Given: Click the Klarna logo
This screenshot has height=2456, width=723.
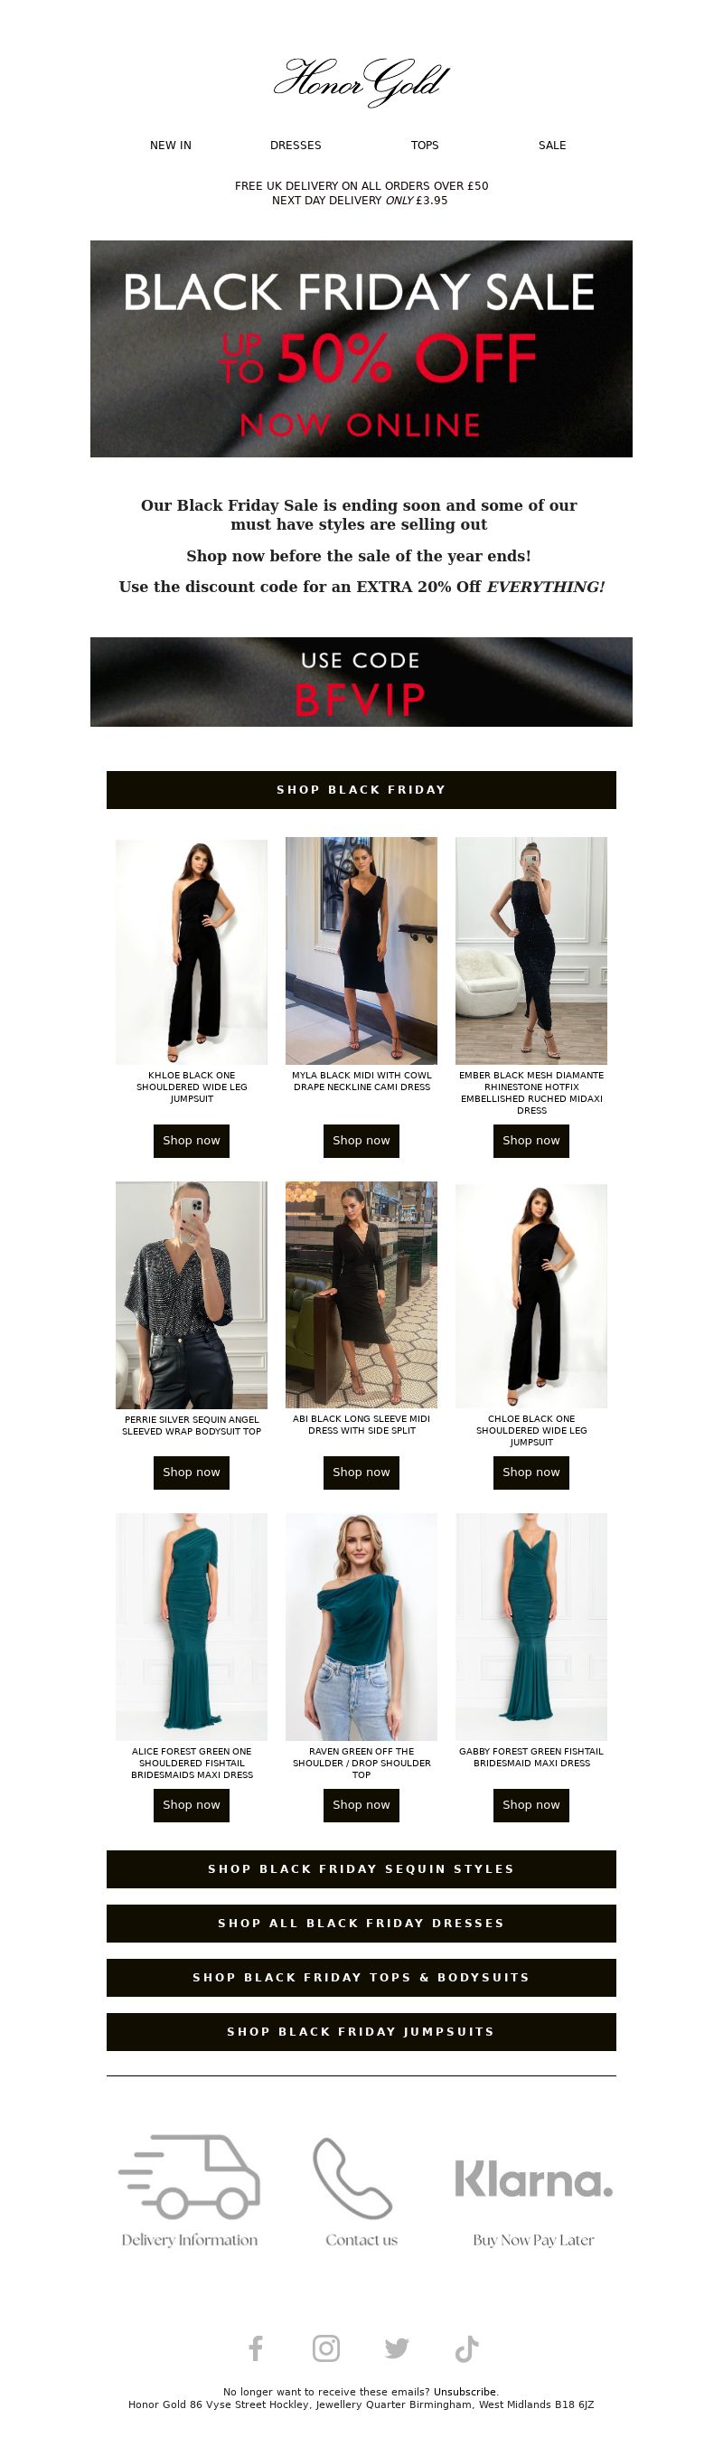Looking at the screenshot, I should 533,2178.
